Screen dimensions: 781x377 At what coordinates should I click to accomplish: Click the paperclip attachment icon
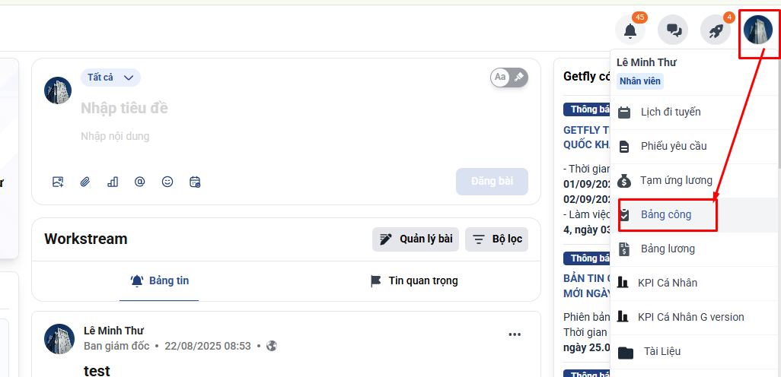(85, 182)
